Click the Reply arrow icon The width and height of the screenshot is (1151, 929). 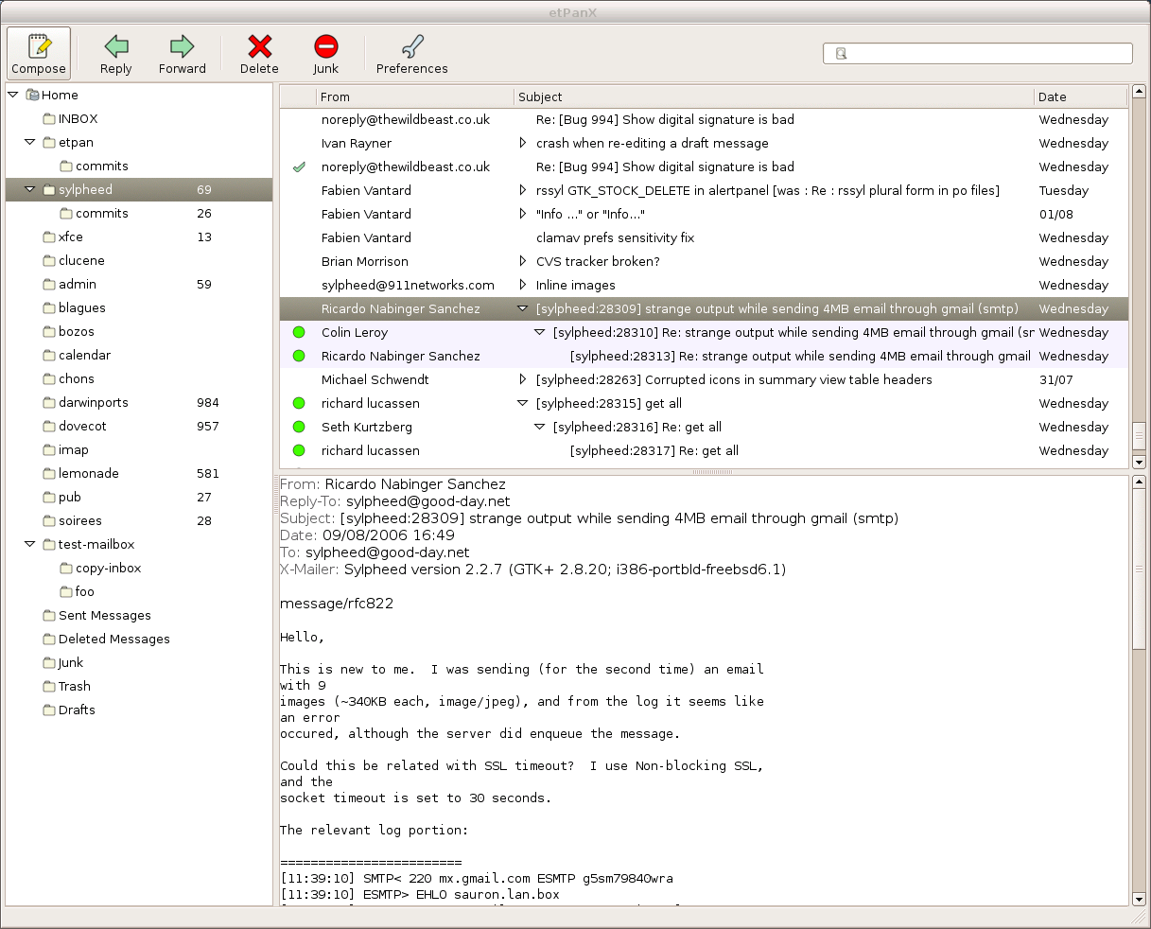point(116,46)
